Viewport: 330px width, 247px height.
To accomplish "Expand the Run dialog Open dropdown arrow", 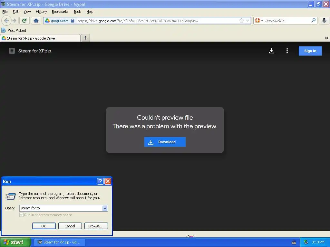I will click(x=105, y=208).
